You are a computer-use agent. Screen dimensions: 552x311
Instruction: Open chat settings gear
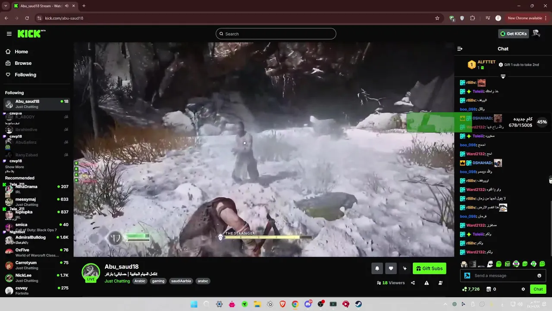tap(523, 289)
